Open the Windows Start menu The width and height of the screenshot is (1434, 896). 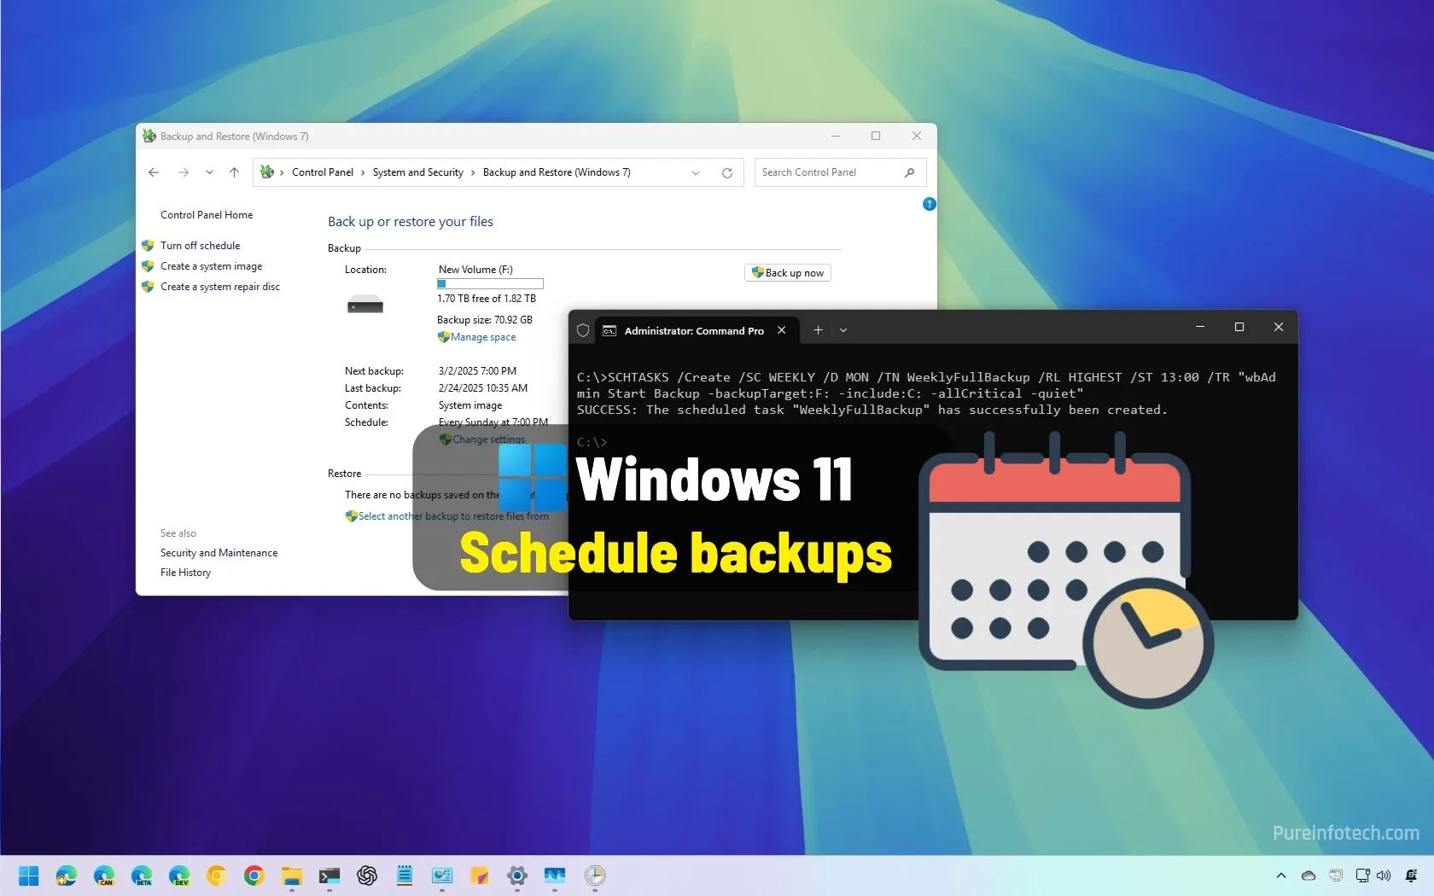[x=29, y=876]
